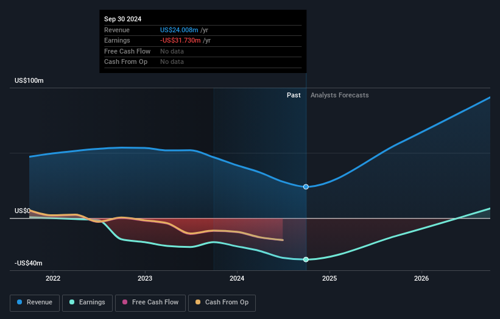Click the Analysts Forecasts label
This screenshot has width=500, height=319.
coord(340,95)
